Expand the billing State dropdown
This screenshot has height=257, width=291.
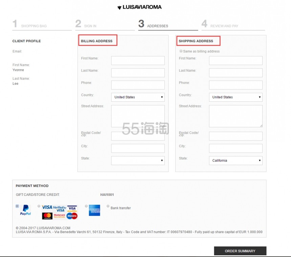point(138,160)
